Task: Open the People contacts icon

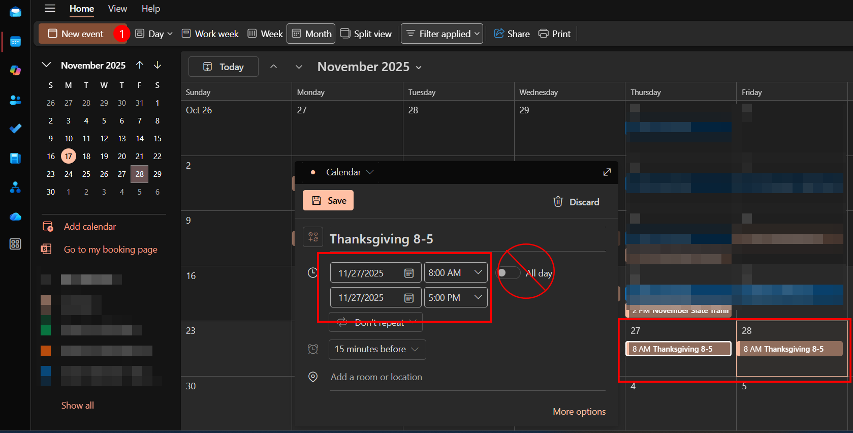Action: (x=15, y=100)
